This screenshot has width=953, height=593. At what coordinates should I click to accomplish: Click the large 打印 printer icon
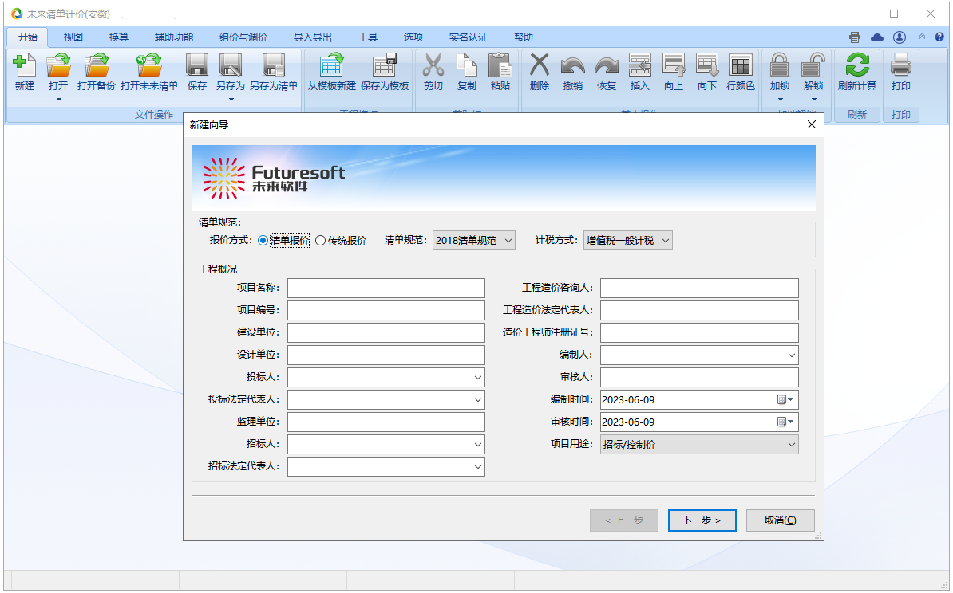pyautogui.click(x=901, y=65)
